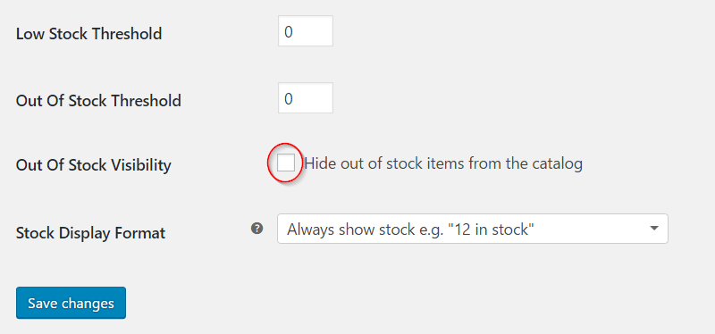Toggle the red-circled Out Of Stock Visibility checkbox

[x=286, y=163]
